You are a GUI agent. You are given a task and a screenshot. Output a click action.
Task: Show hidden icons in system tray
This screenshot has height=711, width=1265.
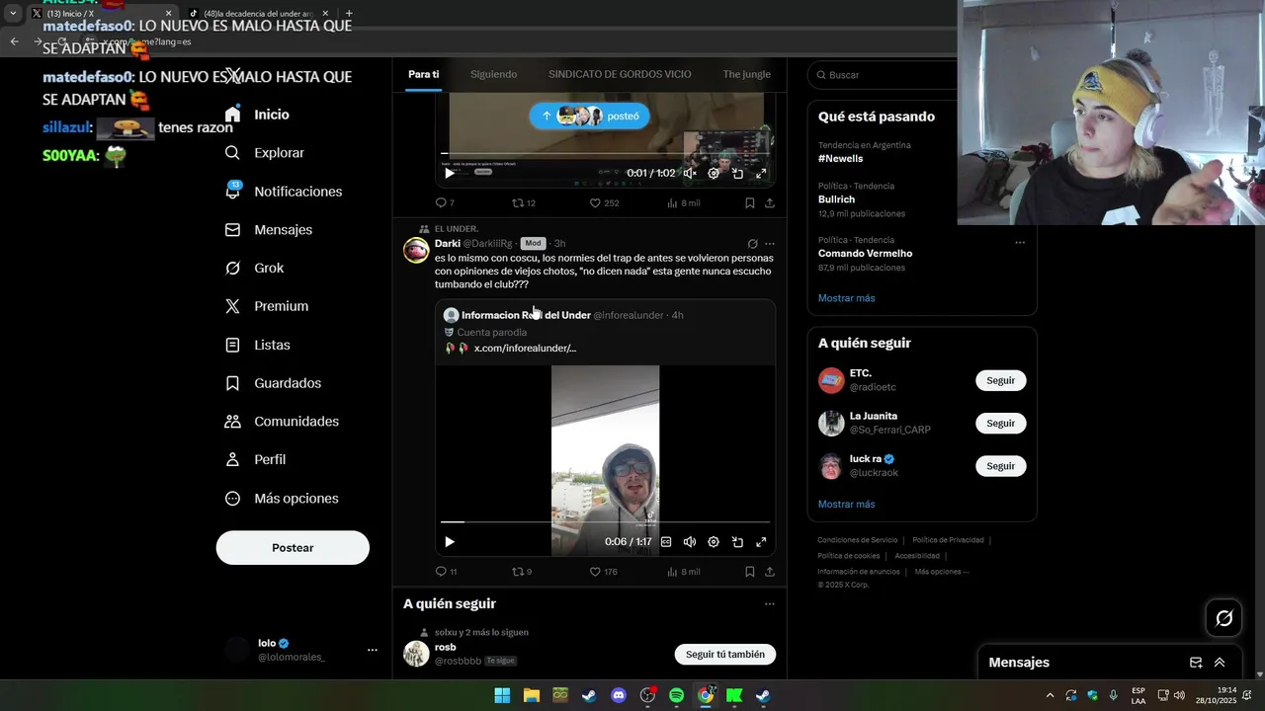1050,695
